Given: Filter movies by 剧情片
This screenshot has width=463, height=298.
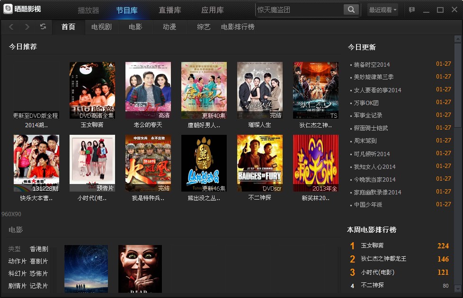Looking at the screenshot, I should coord(17,286).
